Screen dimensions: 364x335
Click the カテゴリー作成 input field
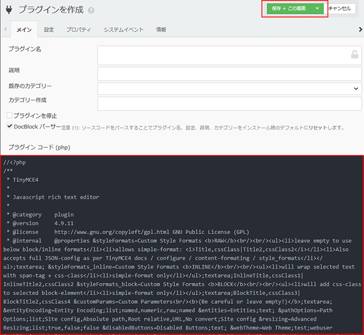coord(229,103)
